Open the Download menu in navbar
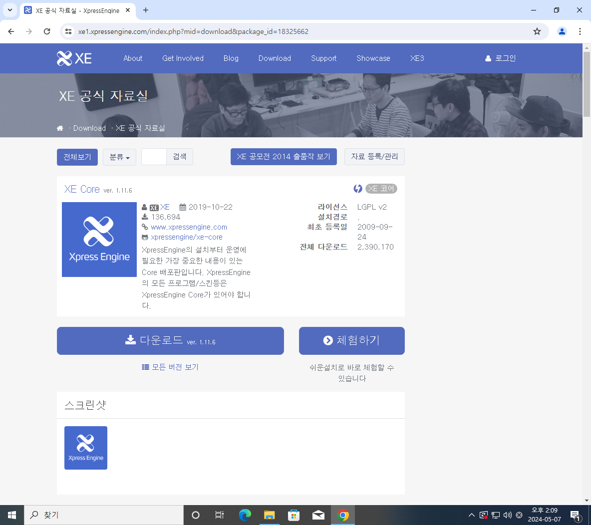The height and width of the screenshot is (525, 591). pos(275,58)
